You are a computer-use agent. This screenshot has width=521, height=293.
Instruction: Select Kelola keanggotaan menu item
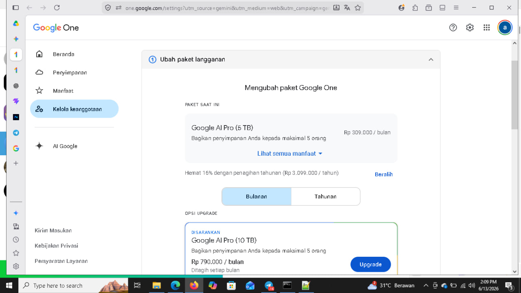74,109
